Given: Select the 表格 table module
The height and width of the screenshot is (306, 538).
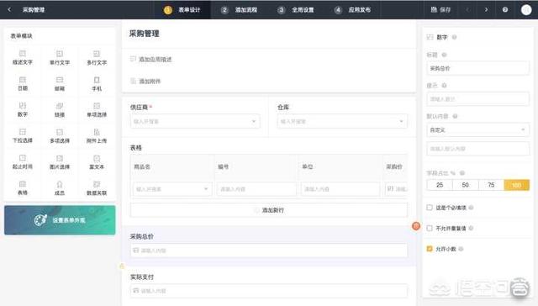Looking at the screenshot, I should [x=23, y=188].
